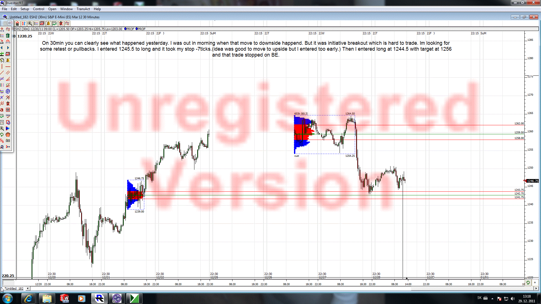Select the blue spiral drawing tool
This screenshot has height=304, width=541.
8,91
